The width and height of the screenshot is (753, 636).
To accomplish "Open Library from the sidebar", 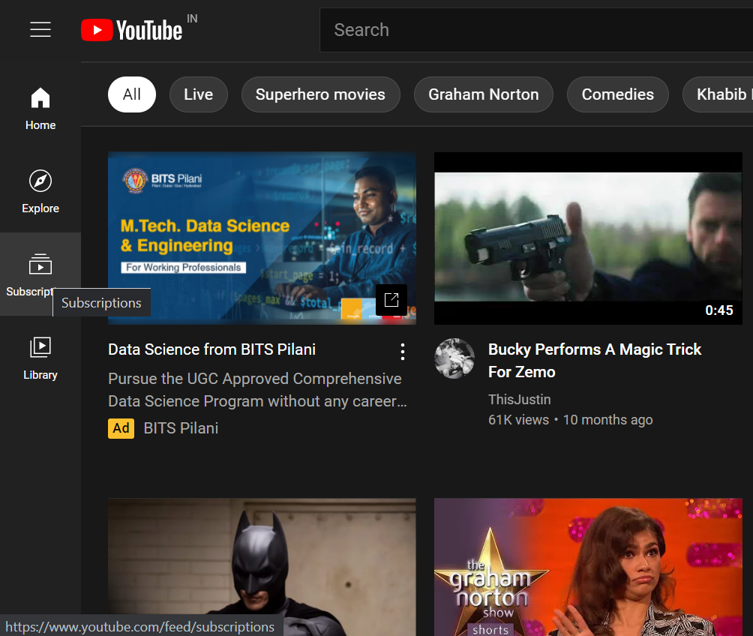I will click(x=40, y=358).
